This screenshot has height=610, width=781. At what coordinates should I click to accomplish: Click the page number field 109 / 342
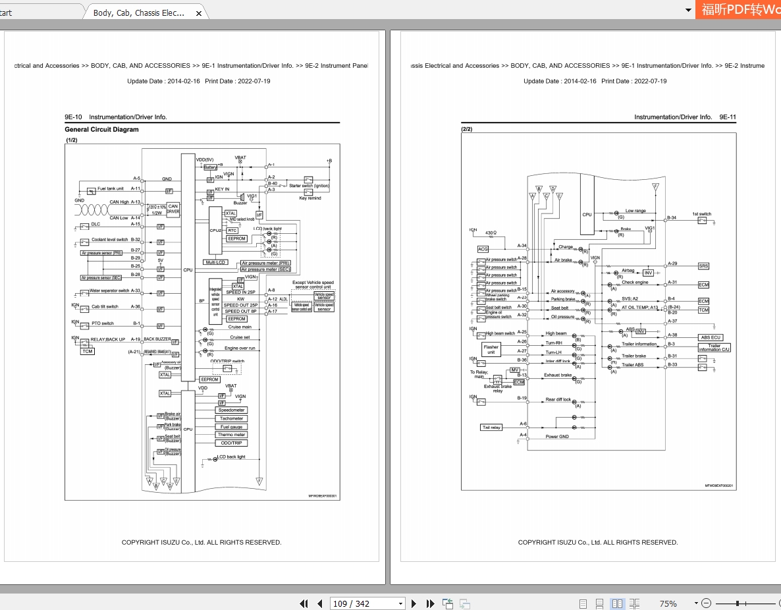(x=363, y=603)
